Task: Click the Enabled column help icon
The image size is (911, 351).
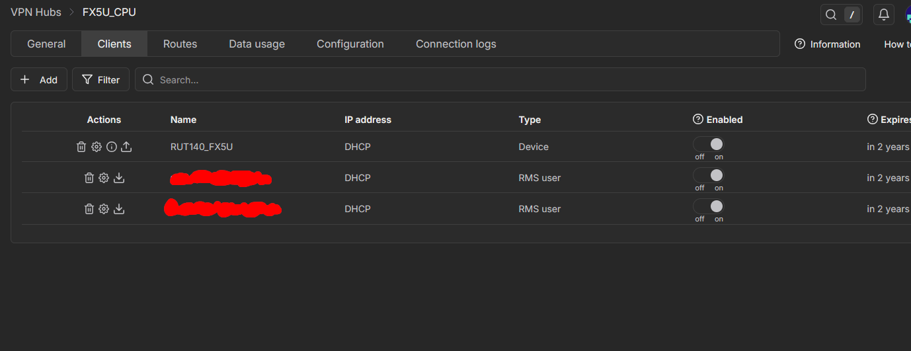Action: tap(697, 120)
